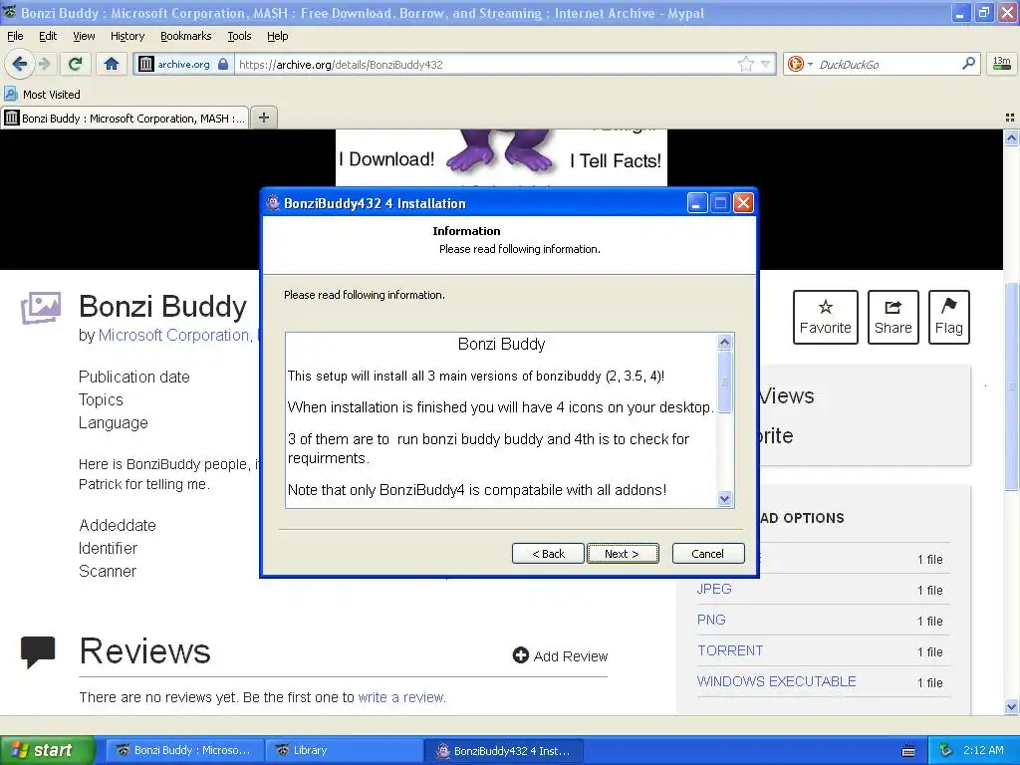This screenshot has width=1020, height=765.
Task: Click the on-screen keyboard tray icon
Action: (x=908, y=751)
